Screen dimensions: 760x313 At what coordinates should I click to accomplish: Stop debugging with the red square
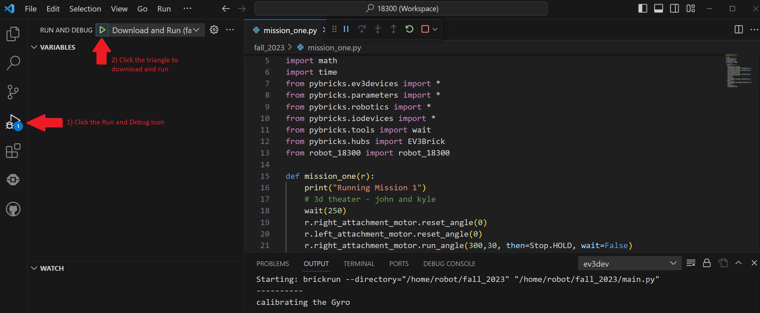coord(425,29)
